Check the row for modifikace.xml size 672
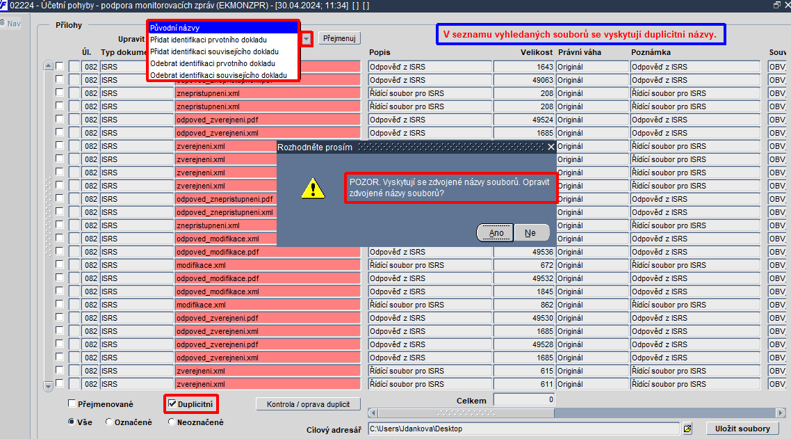This screenshot has height=439, width=791. 60,264
